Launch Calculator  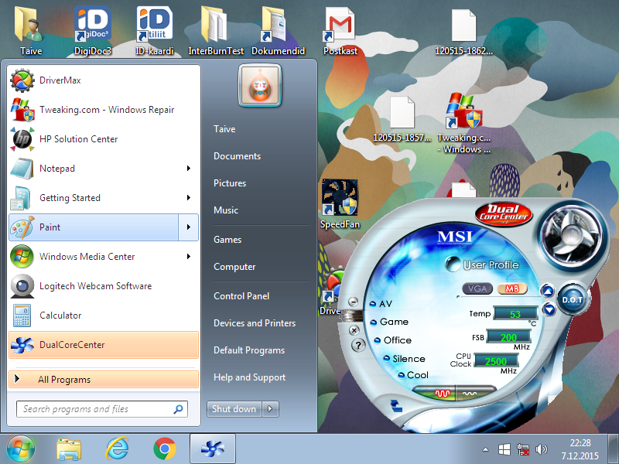pos(104,316)
